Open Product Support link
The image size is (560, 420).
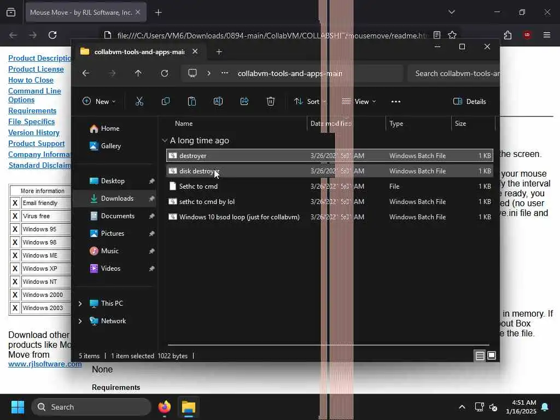click(37, 144)
